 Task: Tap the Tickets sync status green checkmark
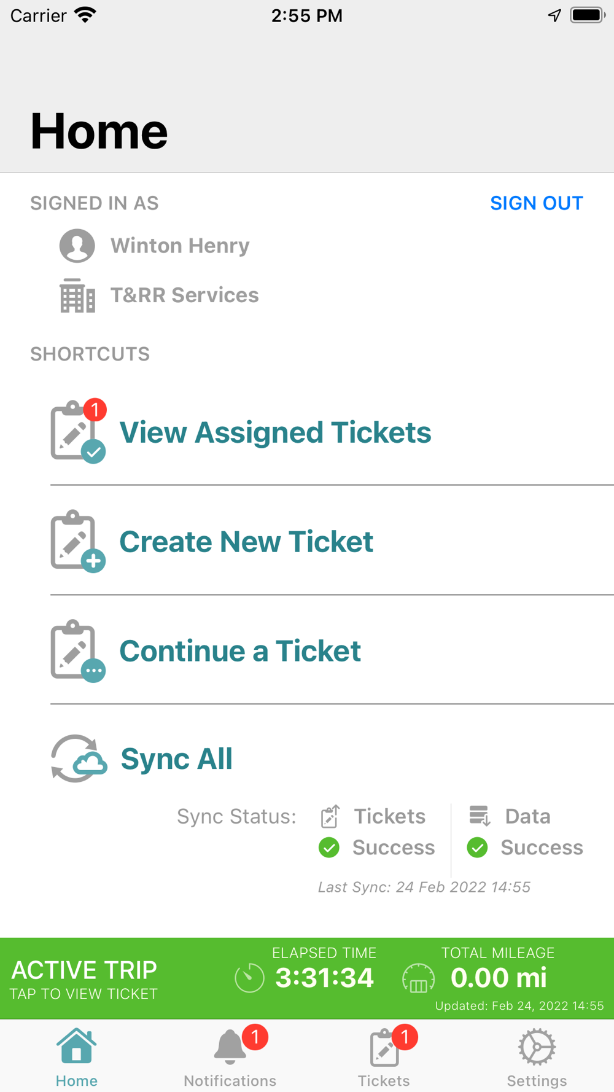pos(329,848)
